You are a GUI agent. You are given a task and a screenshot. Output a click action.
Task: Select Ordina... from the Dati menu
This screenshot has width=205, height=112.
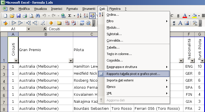pos(134,15)
